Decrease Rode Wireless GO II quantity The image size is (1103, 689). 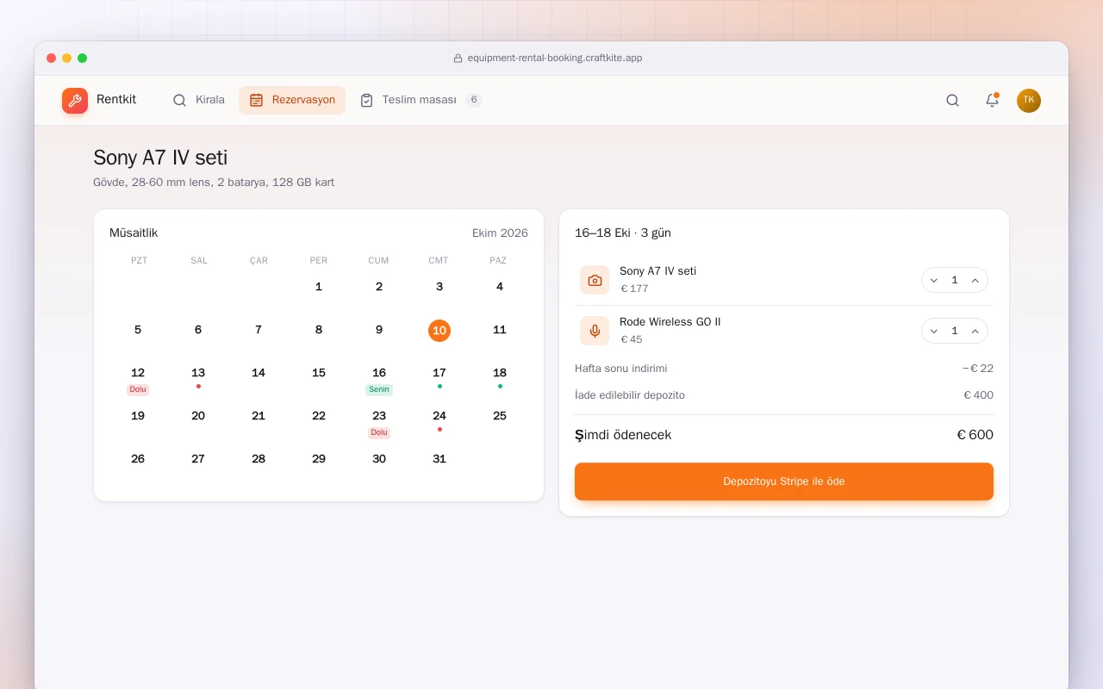(934, 331)
